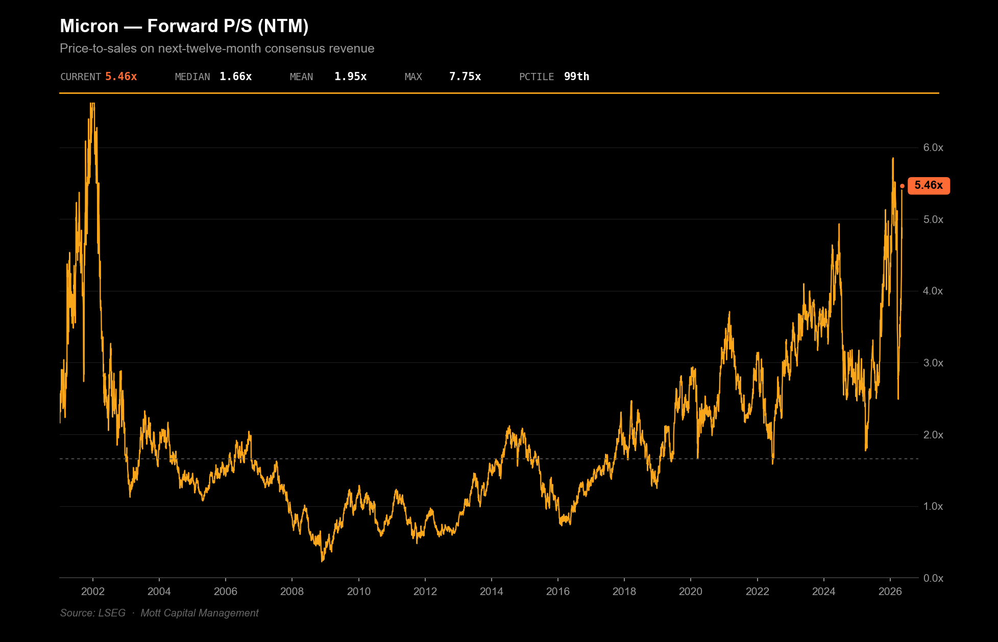The image size is (998, 642).
Task: Click the 3.0x y-axis label
Action: (933, 363)
